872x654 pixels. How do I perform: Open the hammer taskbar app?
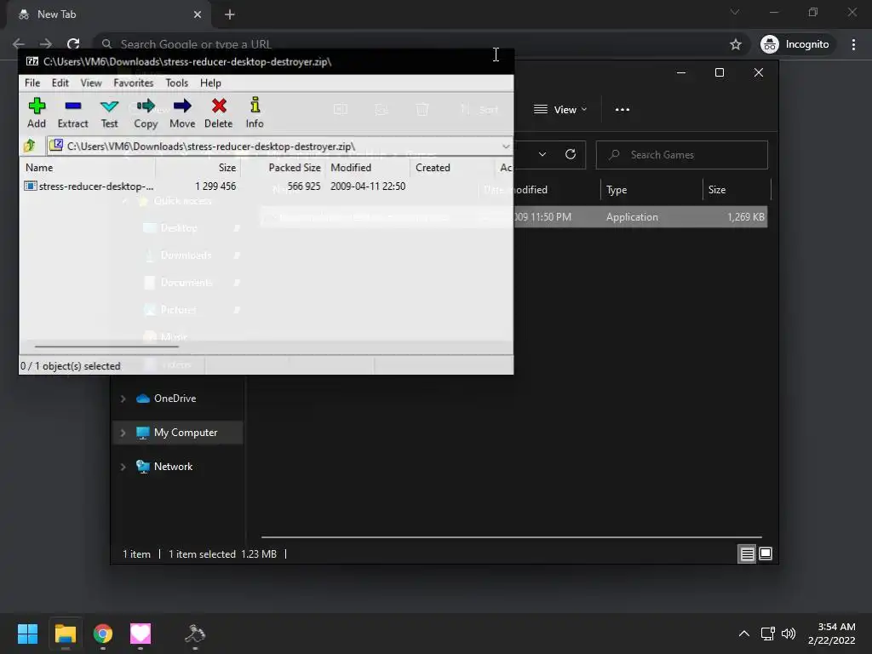click(x=195, y=634)
